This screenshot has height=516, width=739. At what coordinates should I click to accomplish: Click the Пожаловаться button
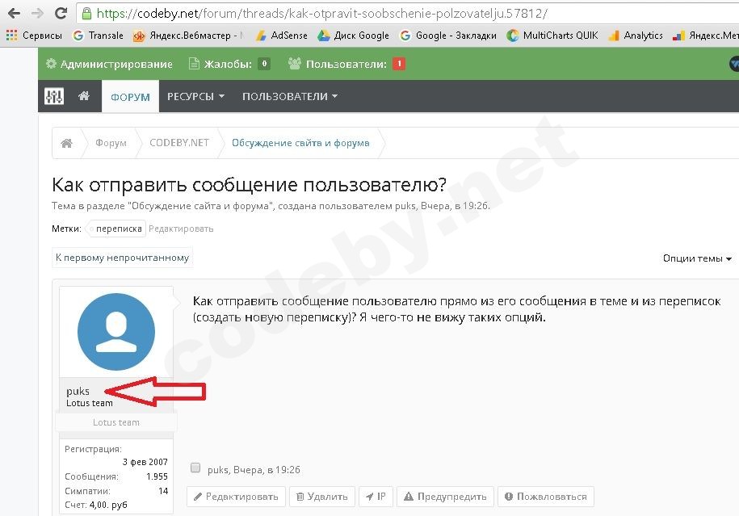coord(546,497)
